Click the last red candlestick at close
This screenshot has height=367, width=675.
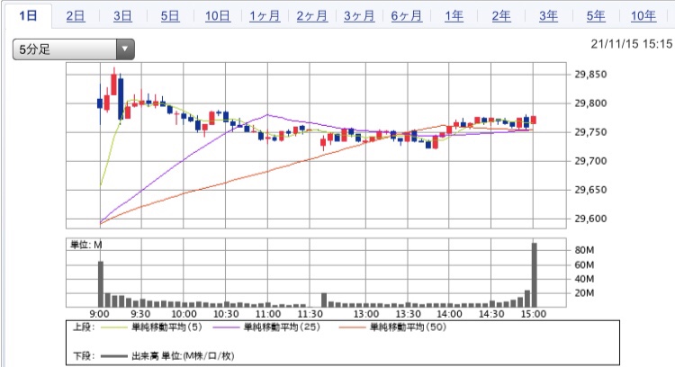point(534,120)
